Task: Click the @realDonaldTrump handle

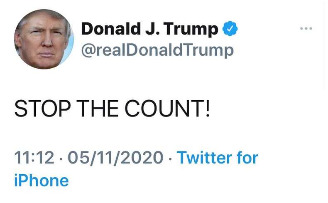Action: 157,50
